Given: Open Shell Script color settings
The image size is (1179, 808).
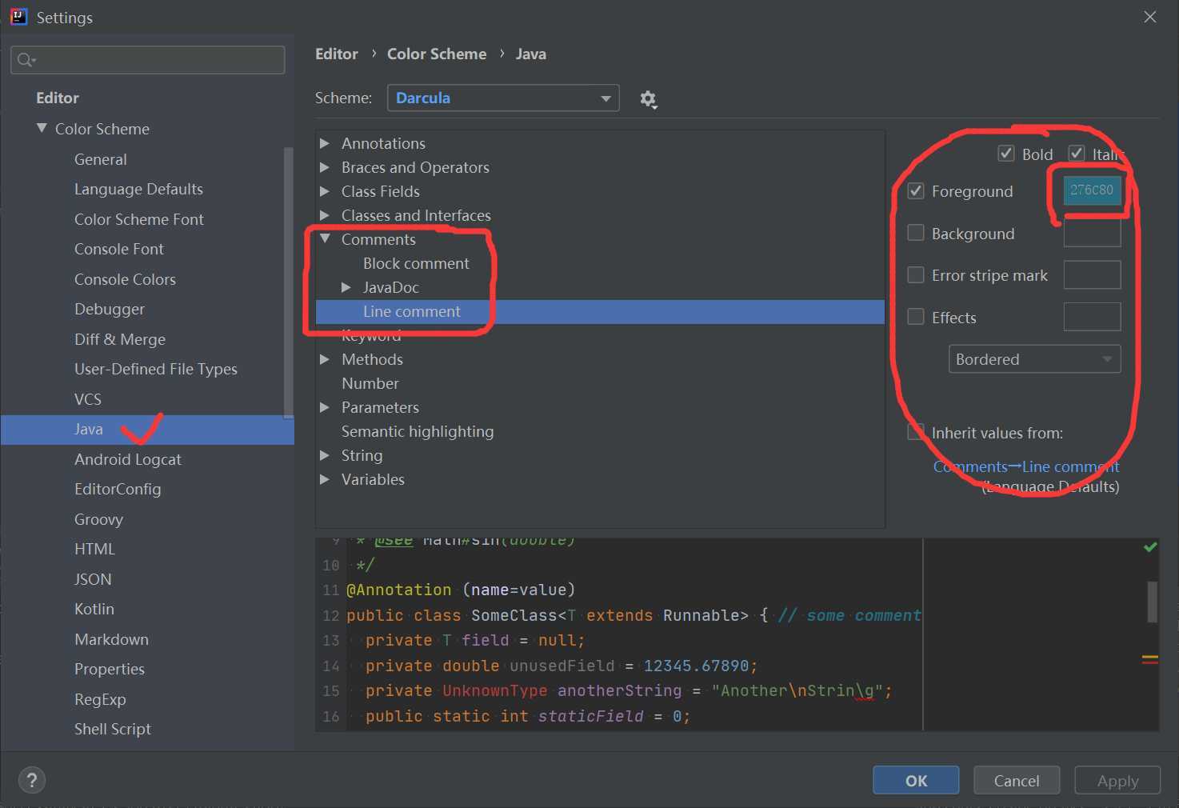Looking at the screenshot, I should [x=112, y=729].
